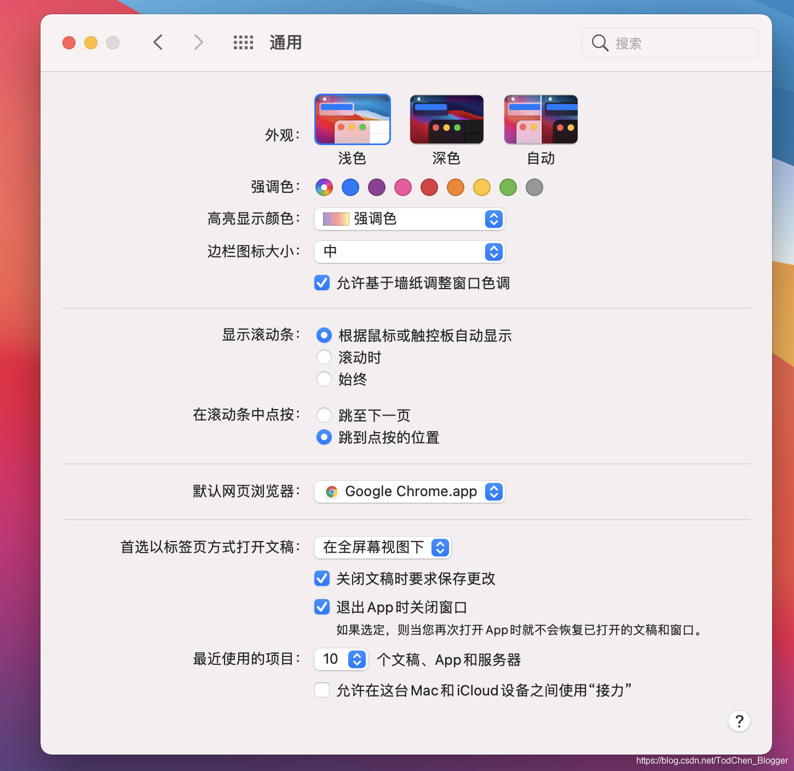Click the Show All preferences grid icon
The height and width of the screenshot is (771, 794).
(x=243, y=42)
